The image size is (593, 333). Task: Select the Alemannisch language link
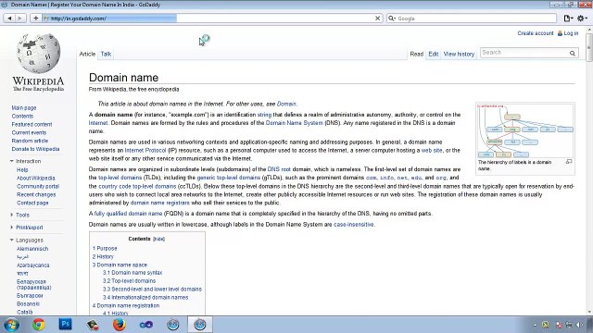click(32, 249)
